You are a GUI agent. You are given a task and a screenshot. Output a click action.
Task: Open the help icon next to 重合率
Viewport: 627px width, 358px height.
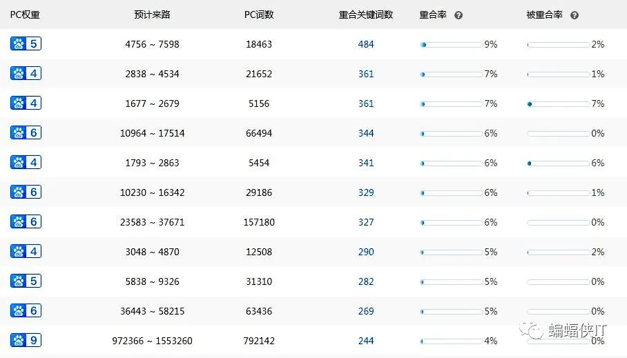tap(459, 15)
